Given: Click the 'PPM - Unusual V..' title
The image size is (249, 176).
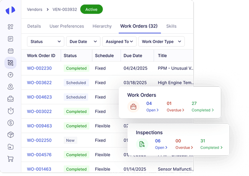Looking at the screenshot, I should 176,68.
